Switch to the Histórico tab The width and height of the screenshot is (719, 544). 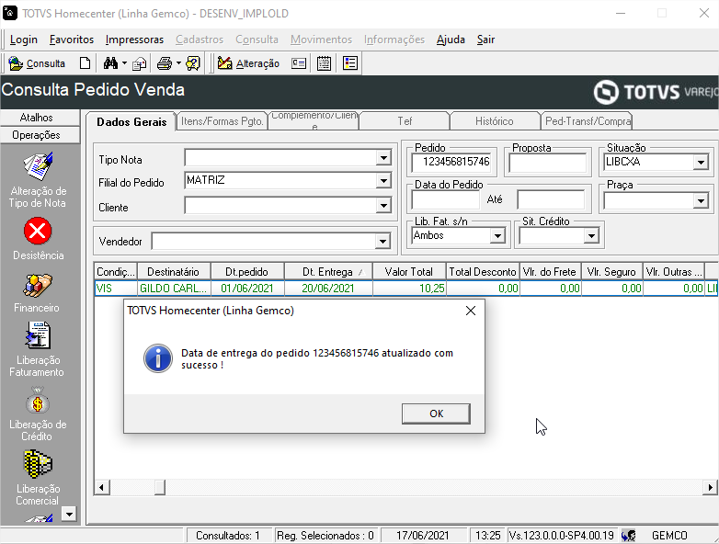[x=495, y=121]
